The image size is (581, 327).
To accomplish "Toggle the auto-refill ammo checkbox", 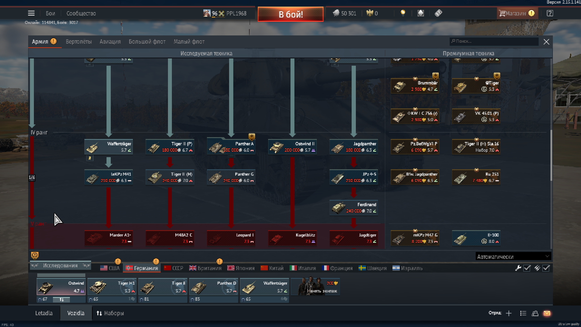I will (546, 268).
